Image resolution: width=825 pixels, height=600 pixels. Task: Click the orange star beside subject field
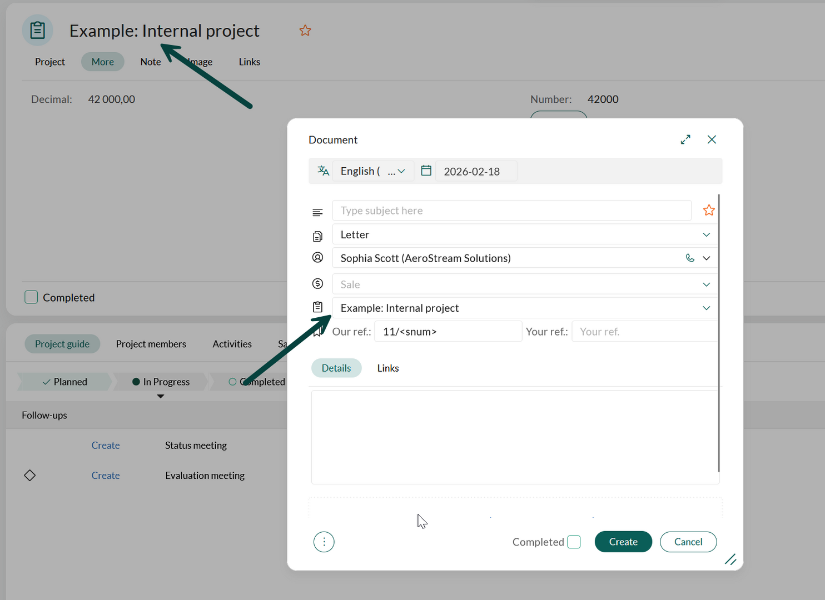coord(709,211)
